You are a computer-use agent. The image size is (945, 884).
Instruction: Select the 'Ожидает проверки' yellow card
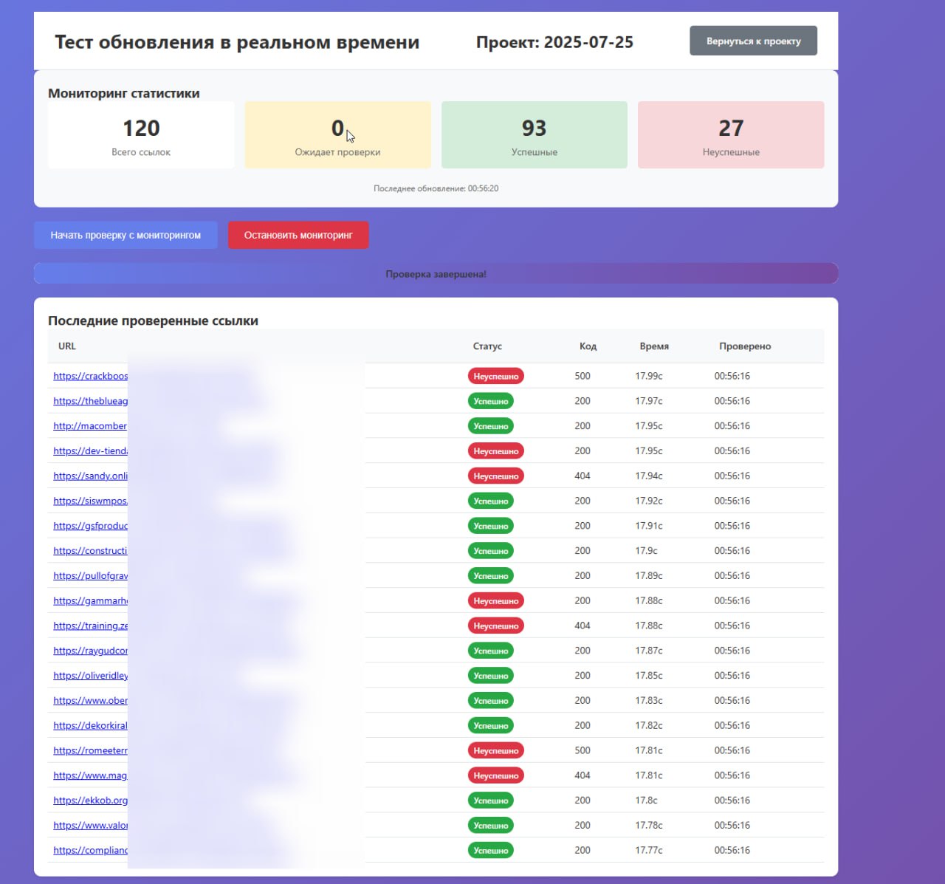point(337,135)
